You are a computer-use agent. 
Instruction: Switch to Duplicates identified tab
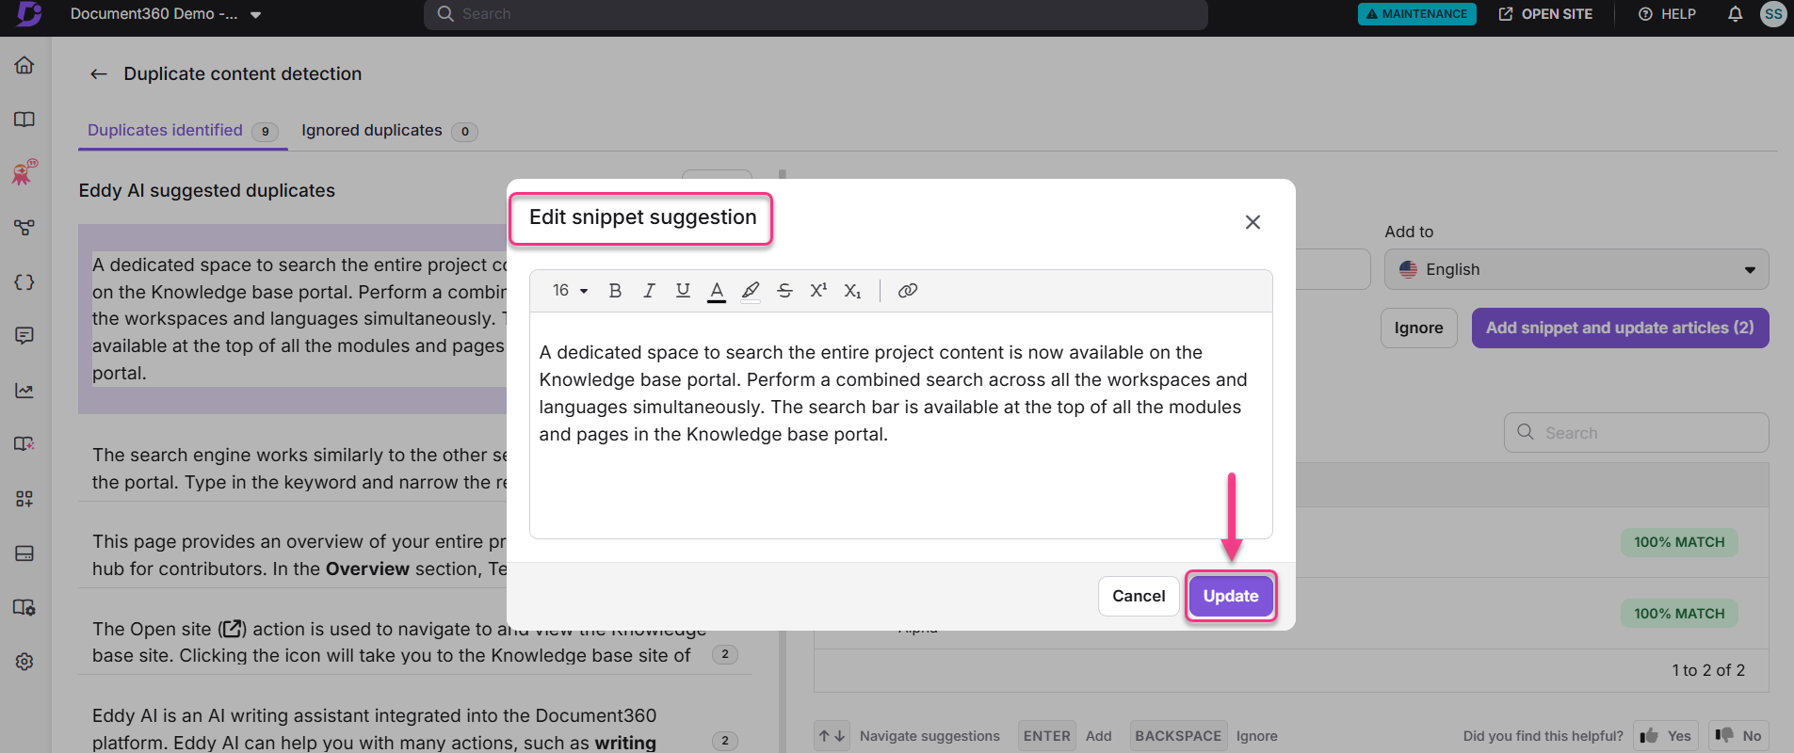click(x=183, y=131)
